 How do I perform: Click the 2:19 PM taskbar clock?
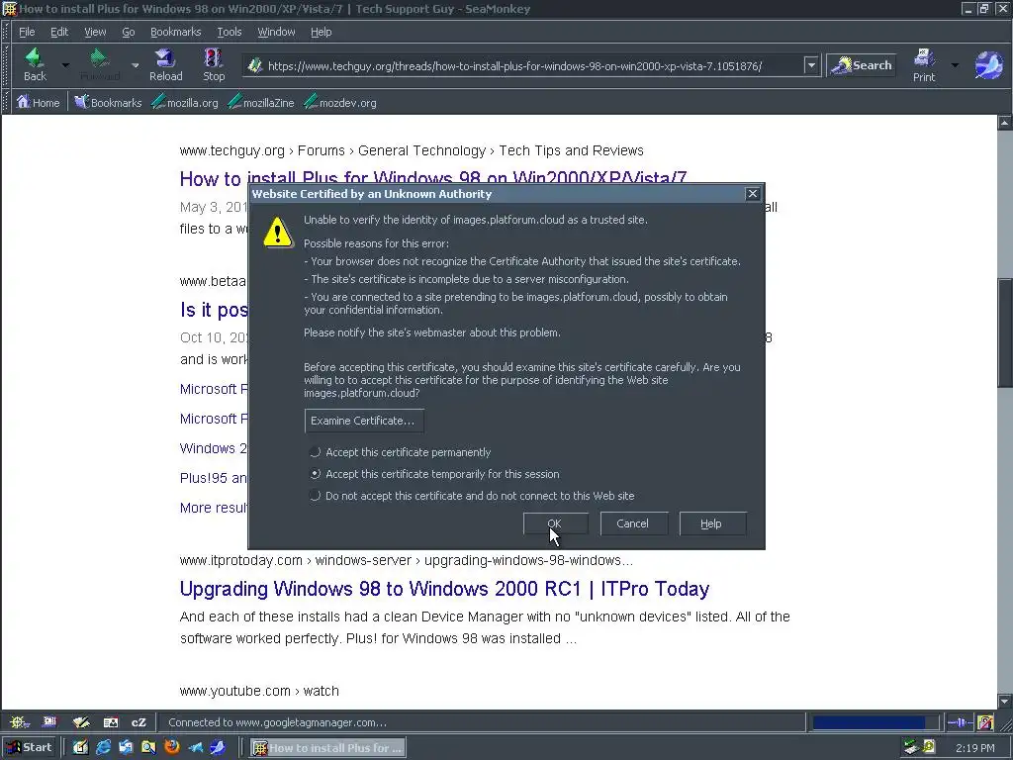click(974, 748)
